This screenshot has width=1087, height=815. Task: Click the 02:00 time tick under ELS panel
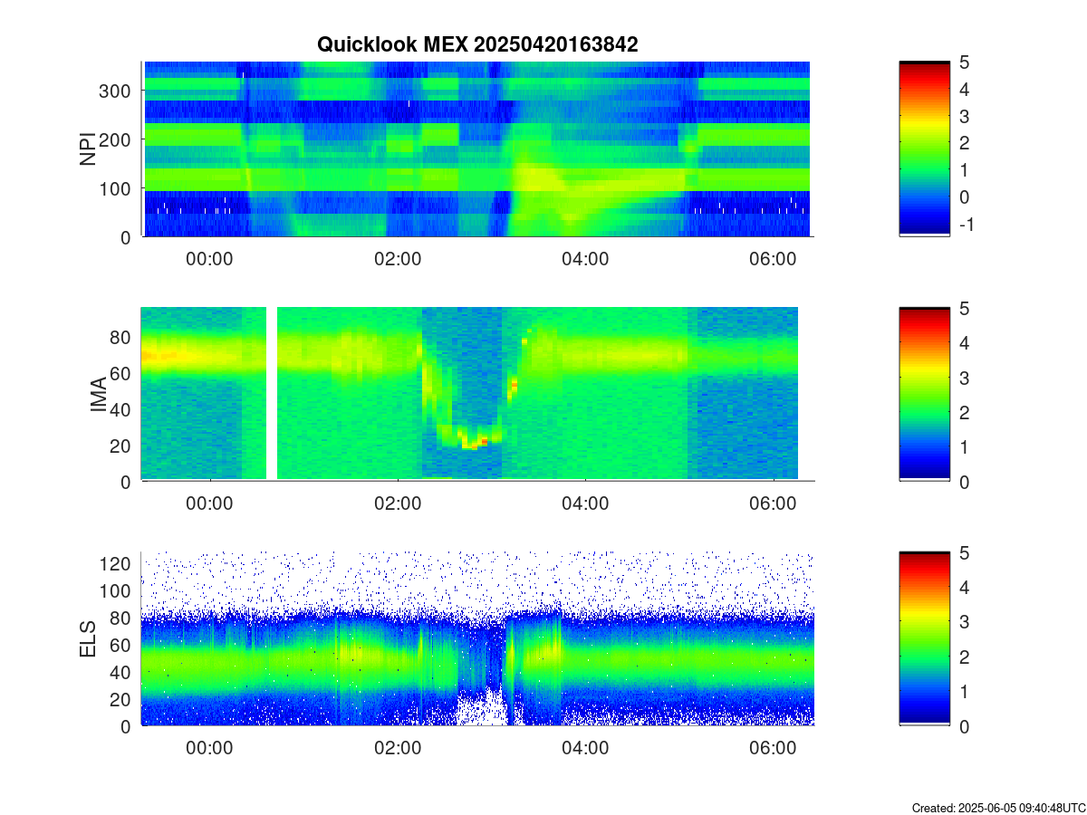click(x=398, y=748)
